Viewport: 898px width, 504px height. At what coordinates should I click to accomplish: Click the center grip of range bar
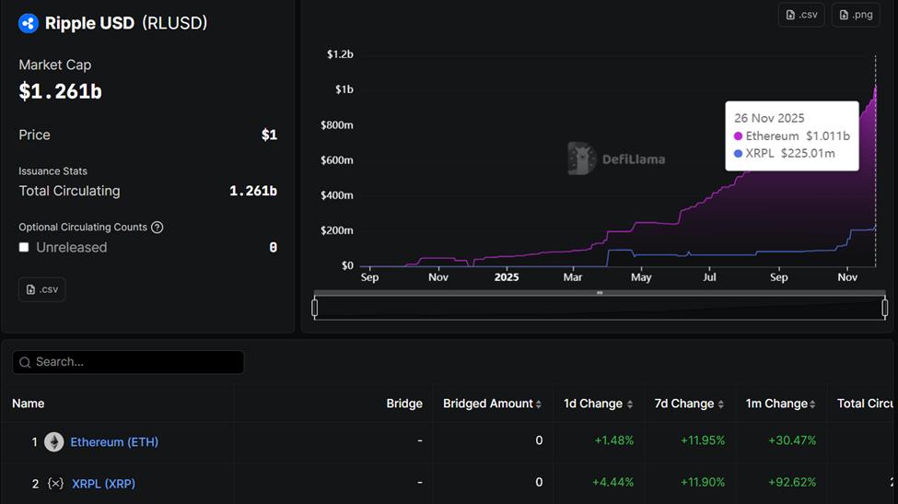tap(600, 293)
